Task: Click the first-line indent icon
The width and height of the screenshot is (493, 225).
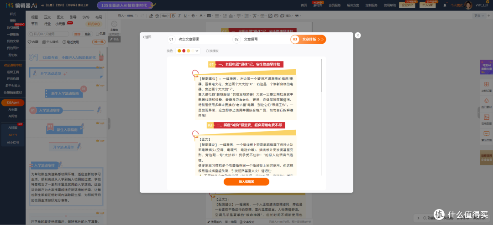Action: (x=225, y=15)
